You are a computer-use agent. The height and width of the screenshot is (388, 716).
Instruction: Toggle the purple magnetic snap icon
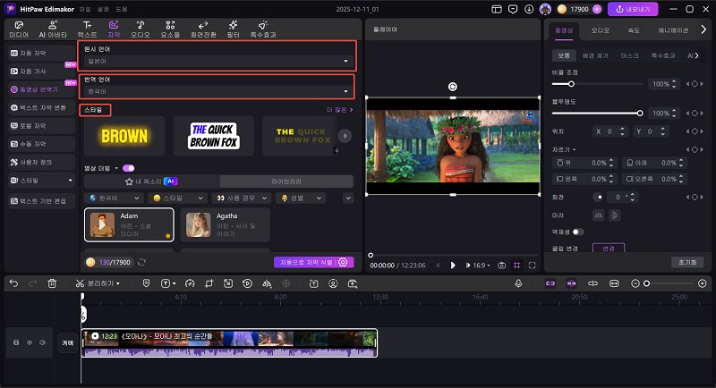[571, 283]
